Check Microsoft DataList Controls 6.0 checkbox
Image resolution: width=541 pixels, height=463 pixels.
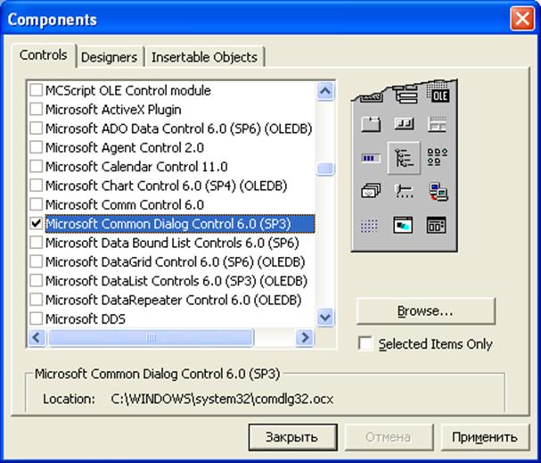36,281
